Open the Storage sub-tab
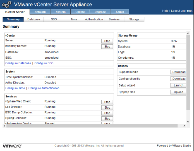The width and height of the screenshot is (194, 151). coord(134,20)
